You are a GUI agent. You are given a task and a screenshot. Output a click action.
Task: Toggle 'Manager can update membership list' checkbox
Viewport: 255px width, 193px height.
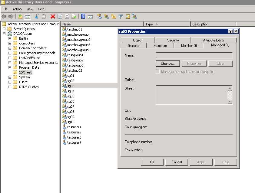tap(157, 72)
